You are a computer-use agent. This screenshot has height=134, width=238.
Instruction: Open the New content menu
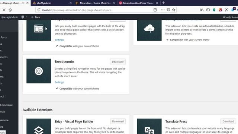click(x=36, y=17)
